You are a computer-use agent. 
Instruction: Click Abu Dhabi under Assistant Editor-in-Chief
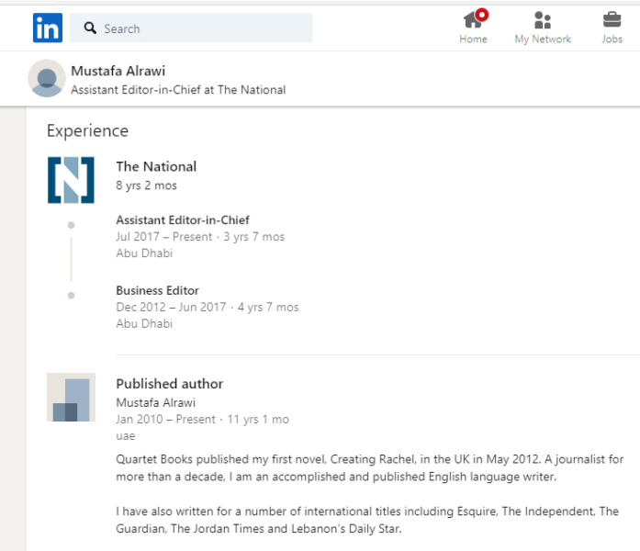pos(144,253)
